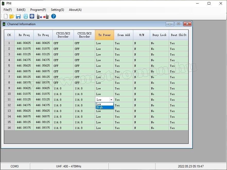Open the Setting(S) menu
Screen dimensions: 227x170
point(57,10)
